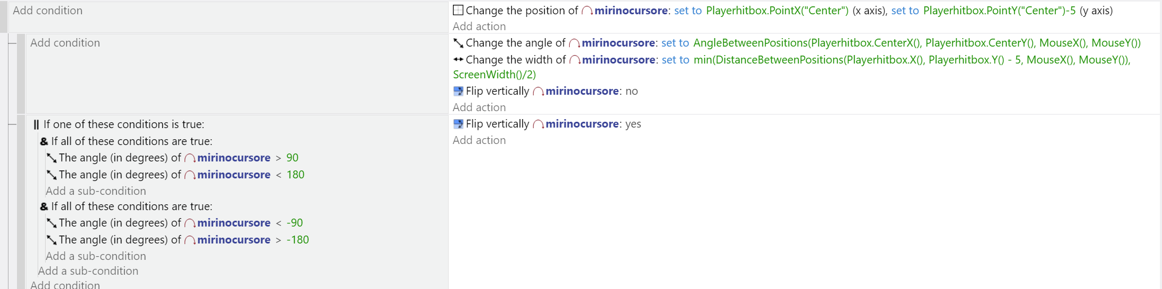The height and width of the screenshot is (289, 1162).
Task: Click 'Add condition' in the topmost event
Action: pyautogui.click(x=48, y=11)
